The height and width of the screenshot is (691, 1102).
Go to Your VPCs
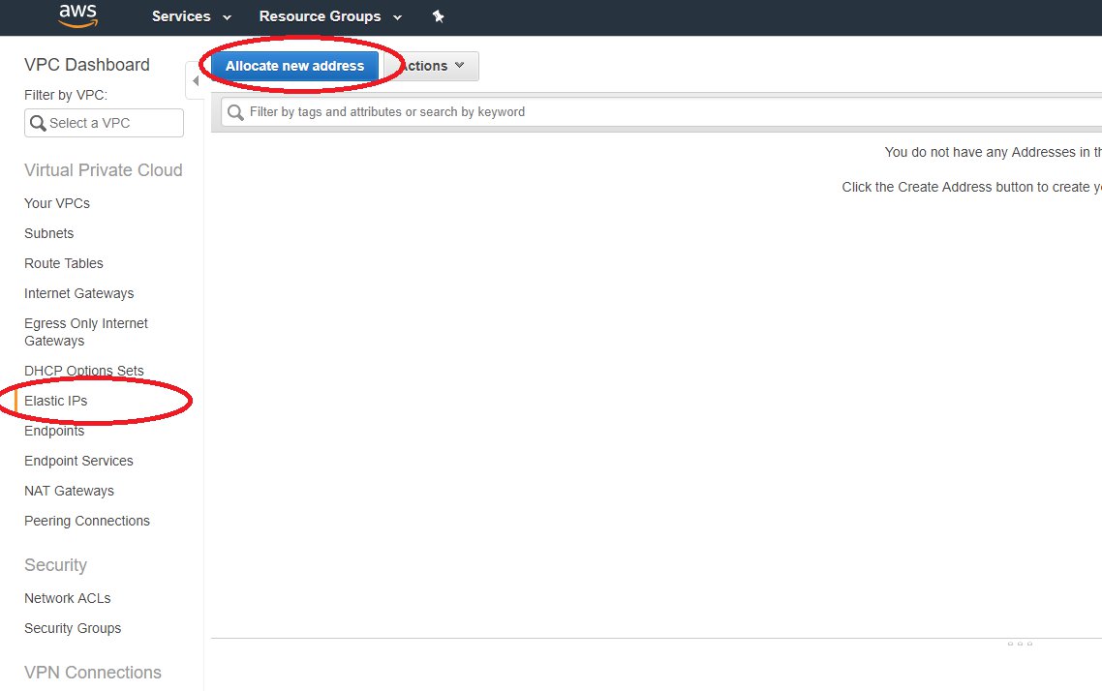(x=57, y=203)
